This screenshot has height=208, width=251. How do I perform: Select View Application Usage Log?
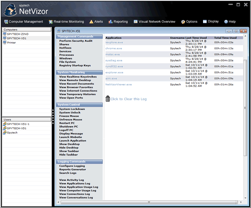tap(78, 187)
